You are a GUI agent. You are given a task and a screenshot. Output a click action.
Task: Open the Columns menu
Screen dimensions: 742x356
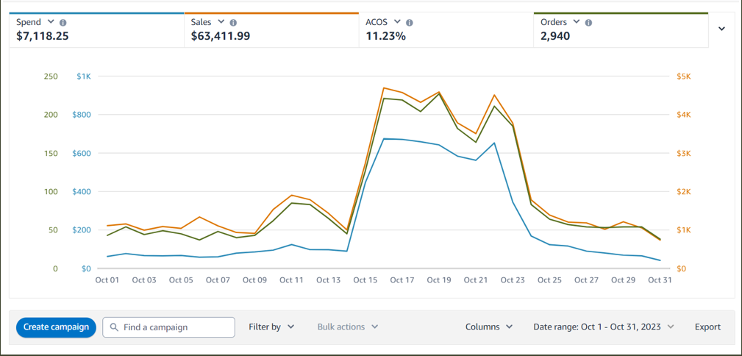[489, 327]
